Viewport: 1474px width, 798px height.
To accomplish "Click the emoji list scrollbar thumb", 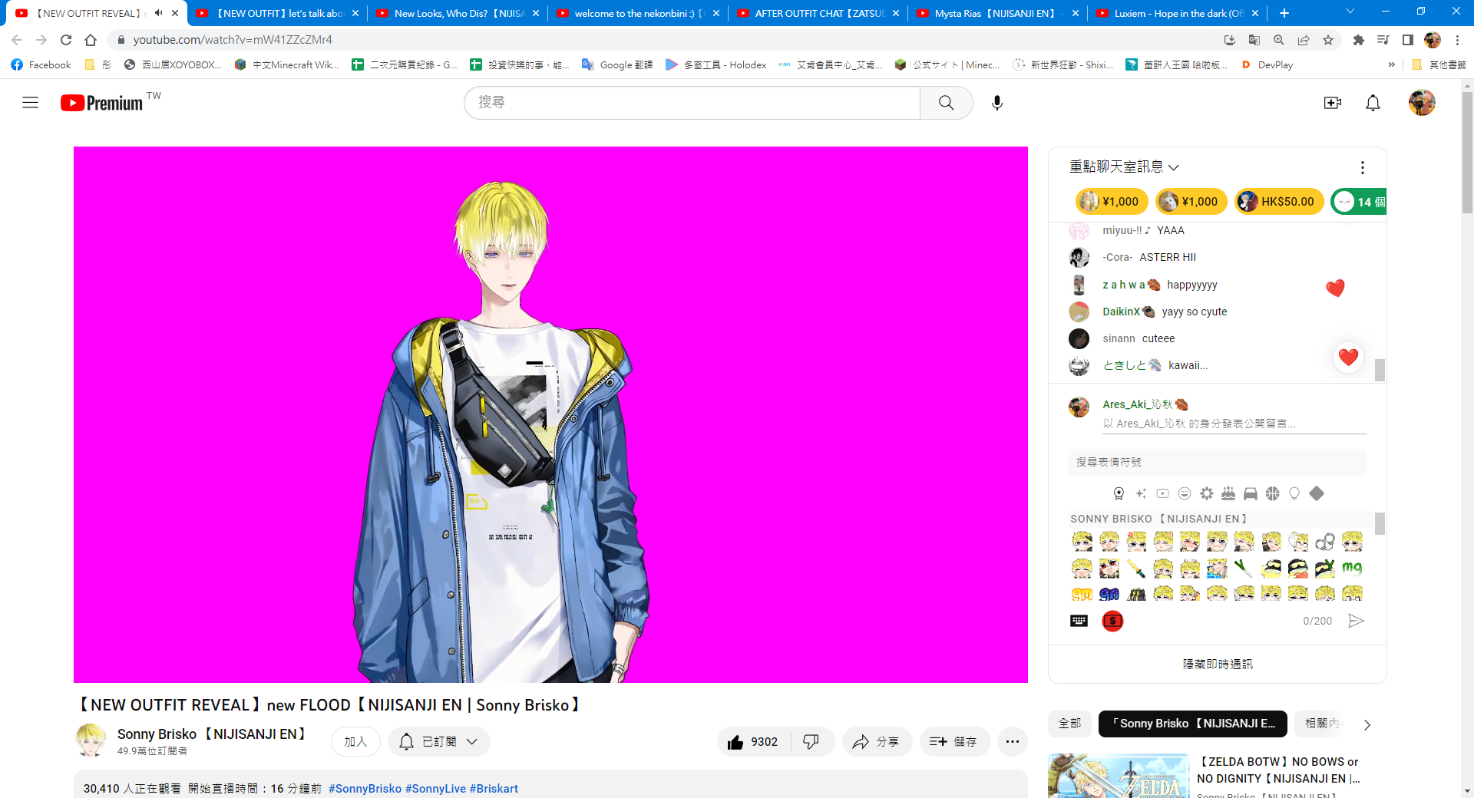I will point(1380,523).
